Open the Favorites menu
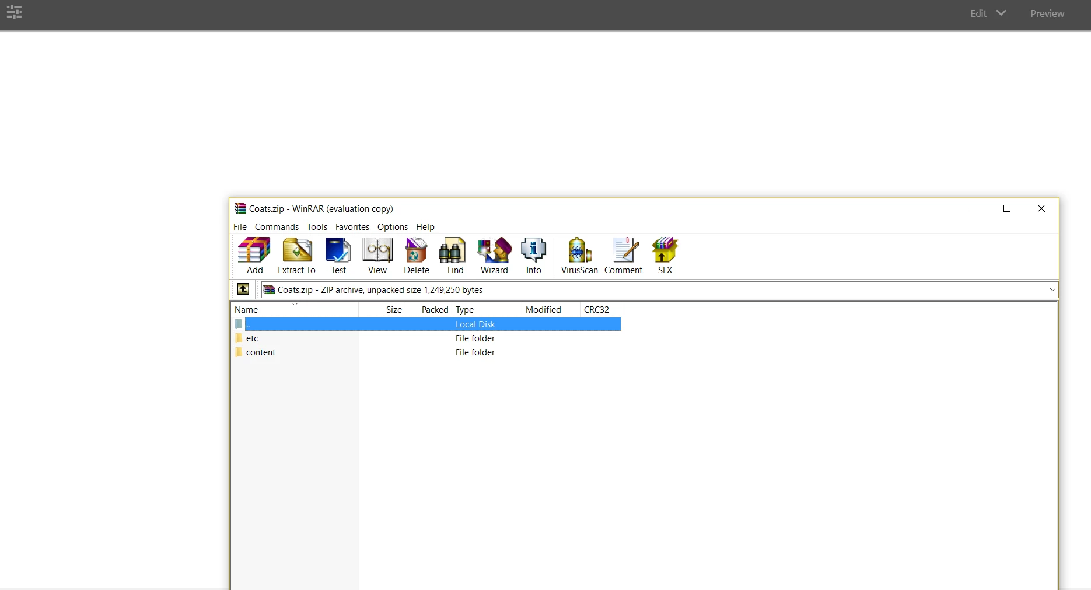Image resolution: width=1091 pixels, height=590 pixels. (352, 226)
